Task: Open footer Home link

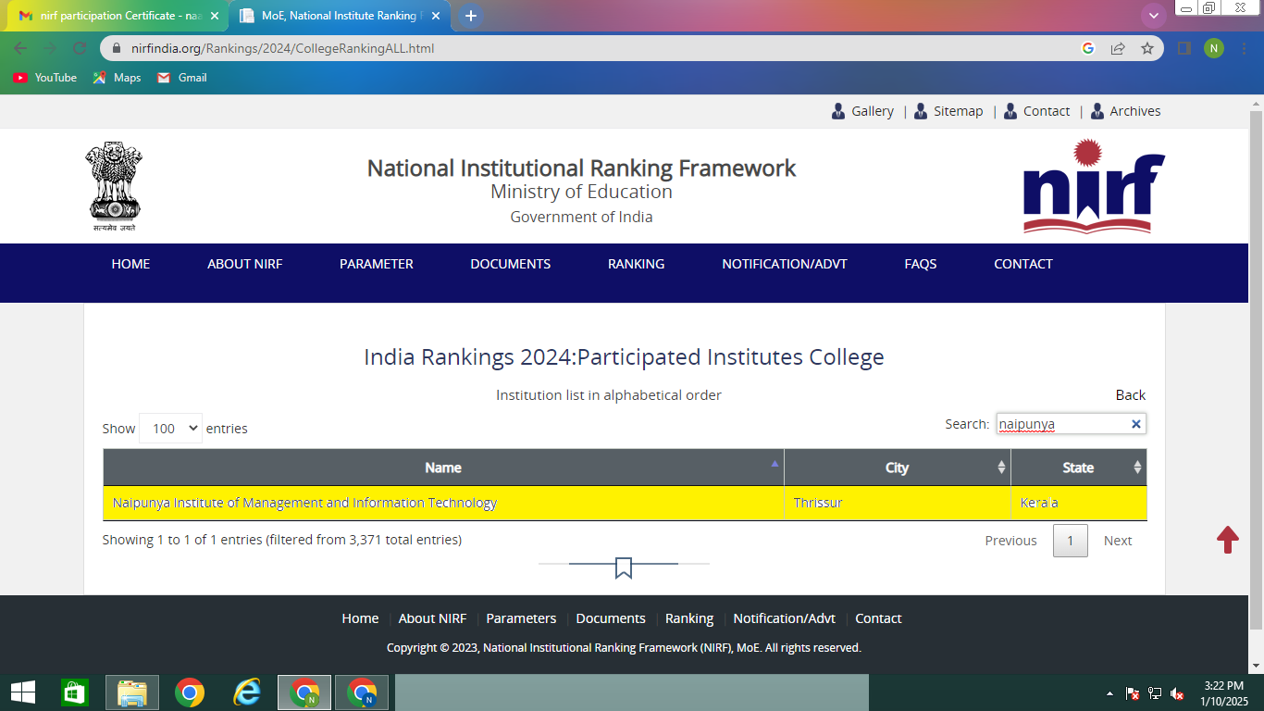Action: (x=360, y=618)
